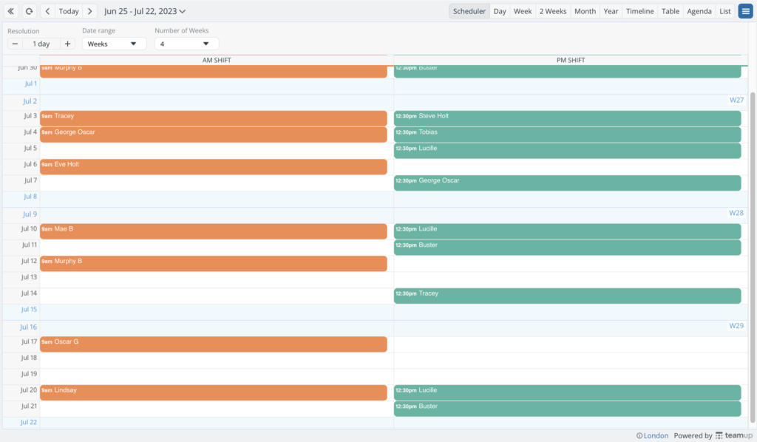
Task: Switch to the Agenda view tab
Action: 699,11
